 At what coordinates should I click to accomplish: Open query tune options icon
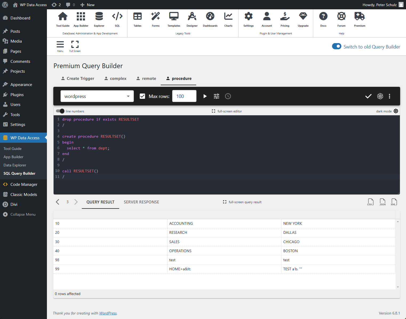click(216, 96)
